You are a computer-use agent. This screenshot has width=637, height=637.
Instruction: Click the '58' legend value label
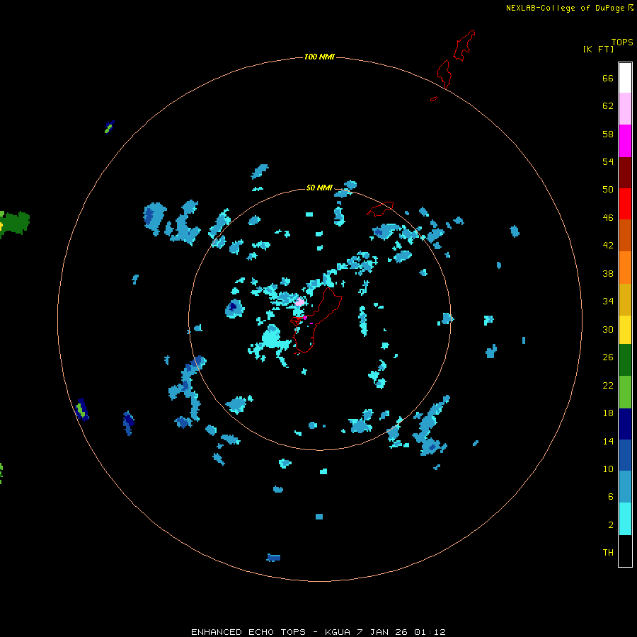tap(608, 134)
